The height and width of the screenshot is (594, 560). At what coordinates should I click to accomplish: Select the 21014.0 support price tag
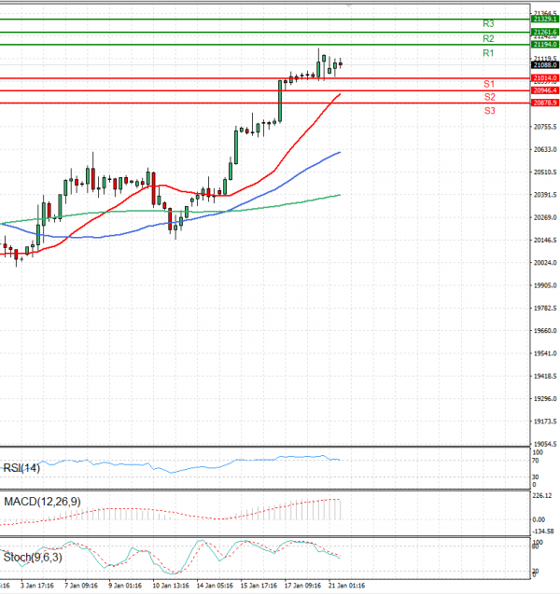pyautogui.click(x=545, y=78)
